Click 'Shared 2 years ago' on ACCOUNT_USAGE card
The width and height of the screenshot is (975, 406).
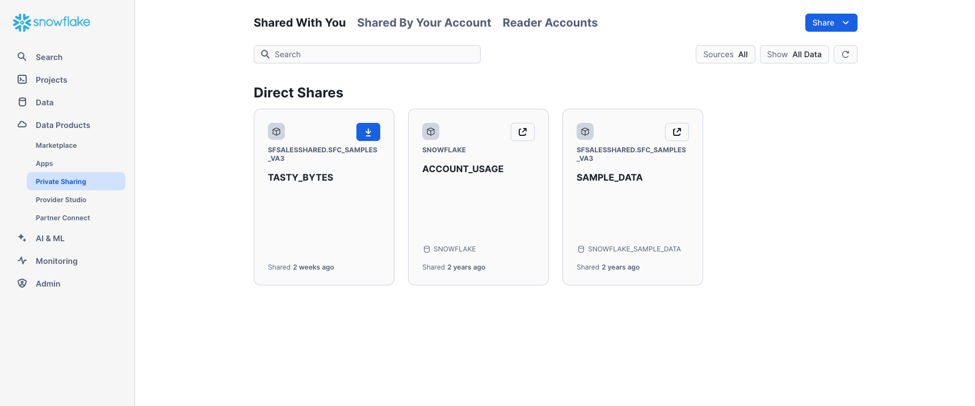pos(454,267)
